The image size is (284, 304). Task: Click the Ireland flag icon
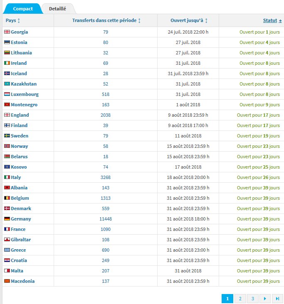pyautogui.click(x=7, y=63)
